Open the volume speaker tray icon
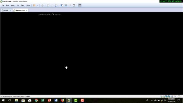183x103 pixels. [165, 100]
